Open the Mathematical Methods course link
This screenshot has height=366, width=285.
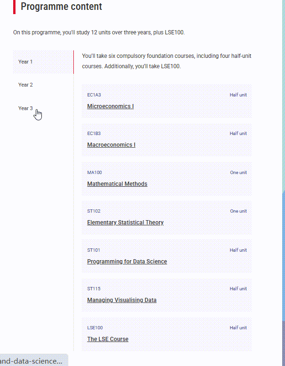[117, 183]
